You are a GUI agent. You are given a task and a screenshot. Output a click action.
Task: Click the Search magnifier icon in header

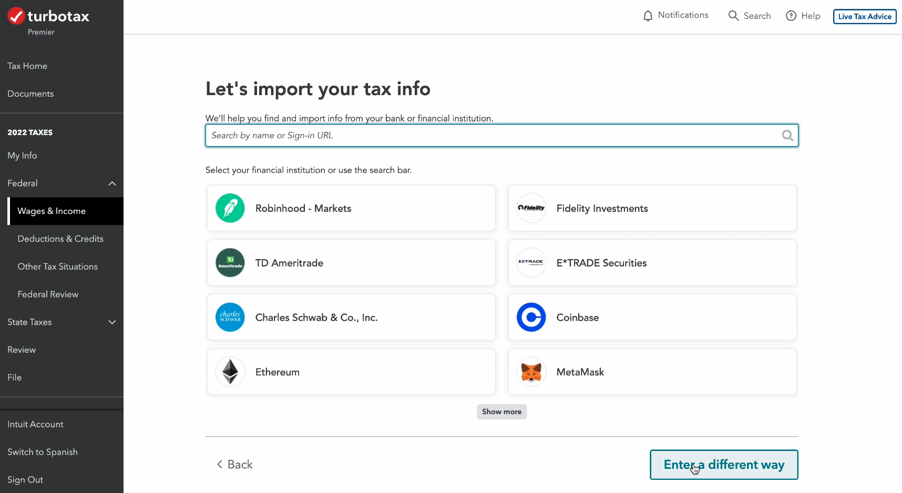click(733, 16)
